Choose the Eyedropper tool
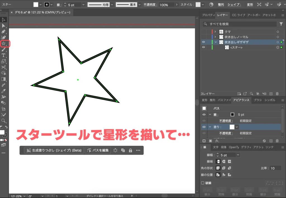The image size is (286, 198). 4,91
